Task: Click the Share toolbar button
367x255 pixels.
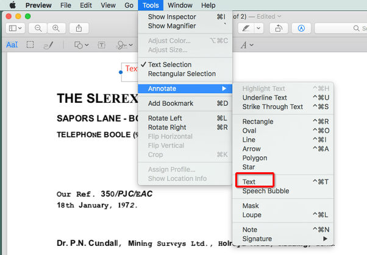Action: tap(79, 28)
